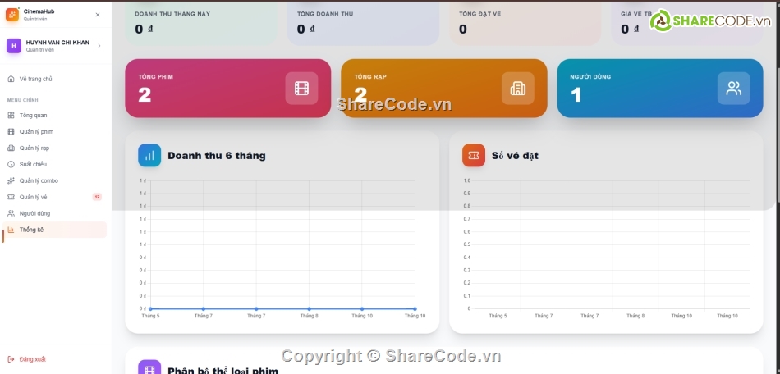
Task: Click the building icon on Tổng rạp card
Action: click(x=517, y=89)
